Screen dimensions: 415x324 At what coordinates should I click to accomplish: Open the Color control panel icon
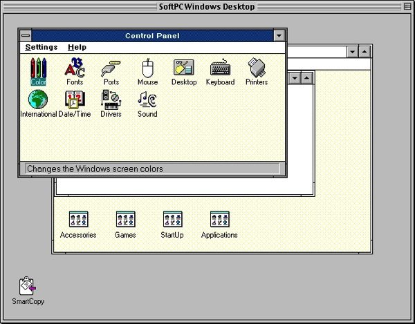(x=38, y=68)
